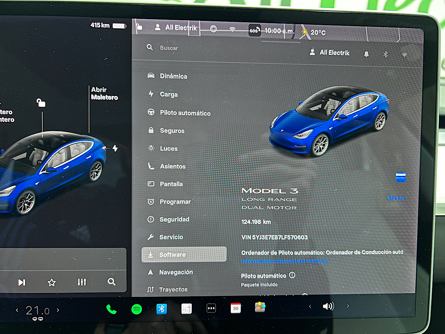Decrease volume with left chevron

pos(310,306)
